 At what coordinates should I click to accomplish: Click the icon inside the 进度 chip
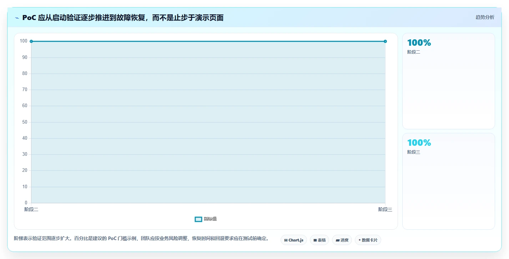[x=337, y=240]
